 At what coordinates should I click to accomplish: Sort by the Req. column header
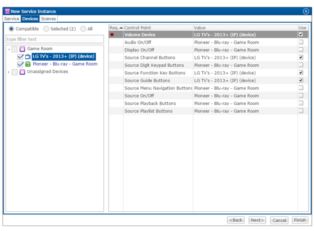[116, 28]
